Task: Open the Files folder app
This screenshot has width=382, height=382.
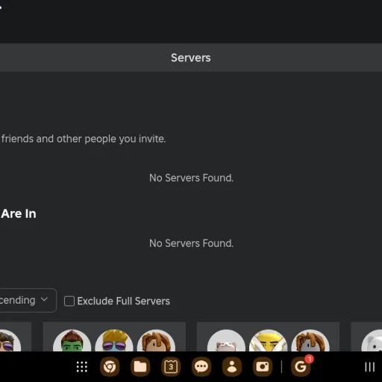Action: (x=140, y=367)
